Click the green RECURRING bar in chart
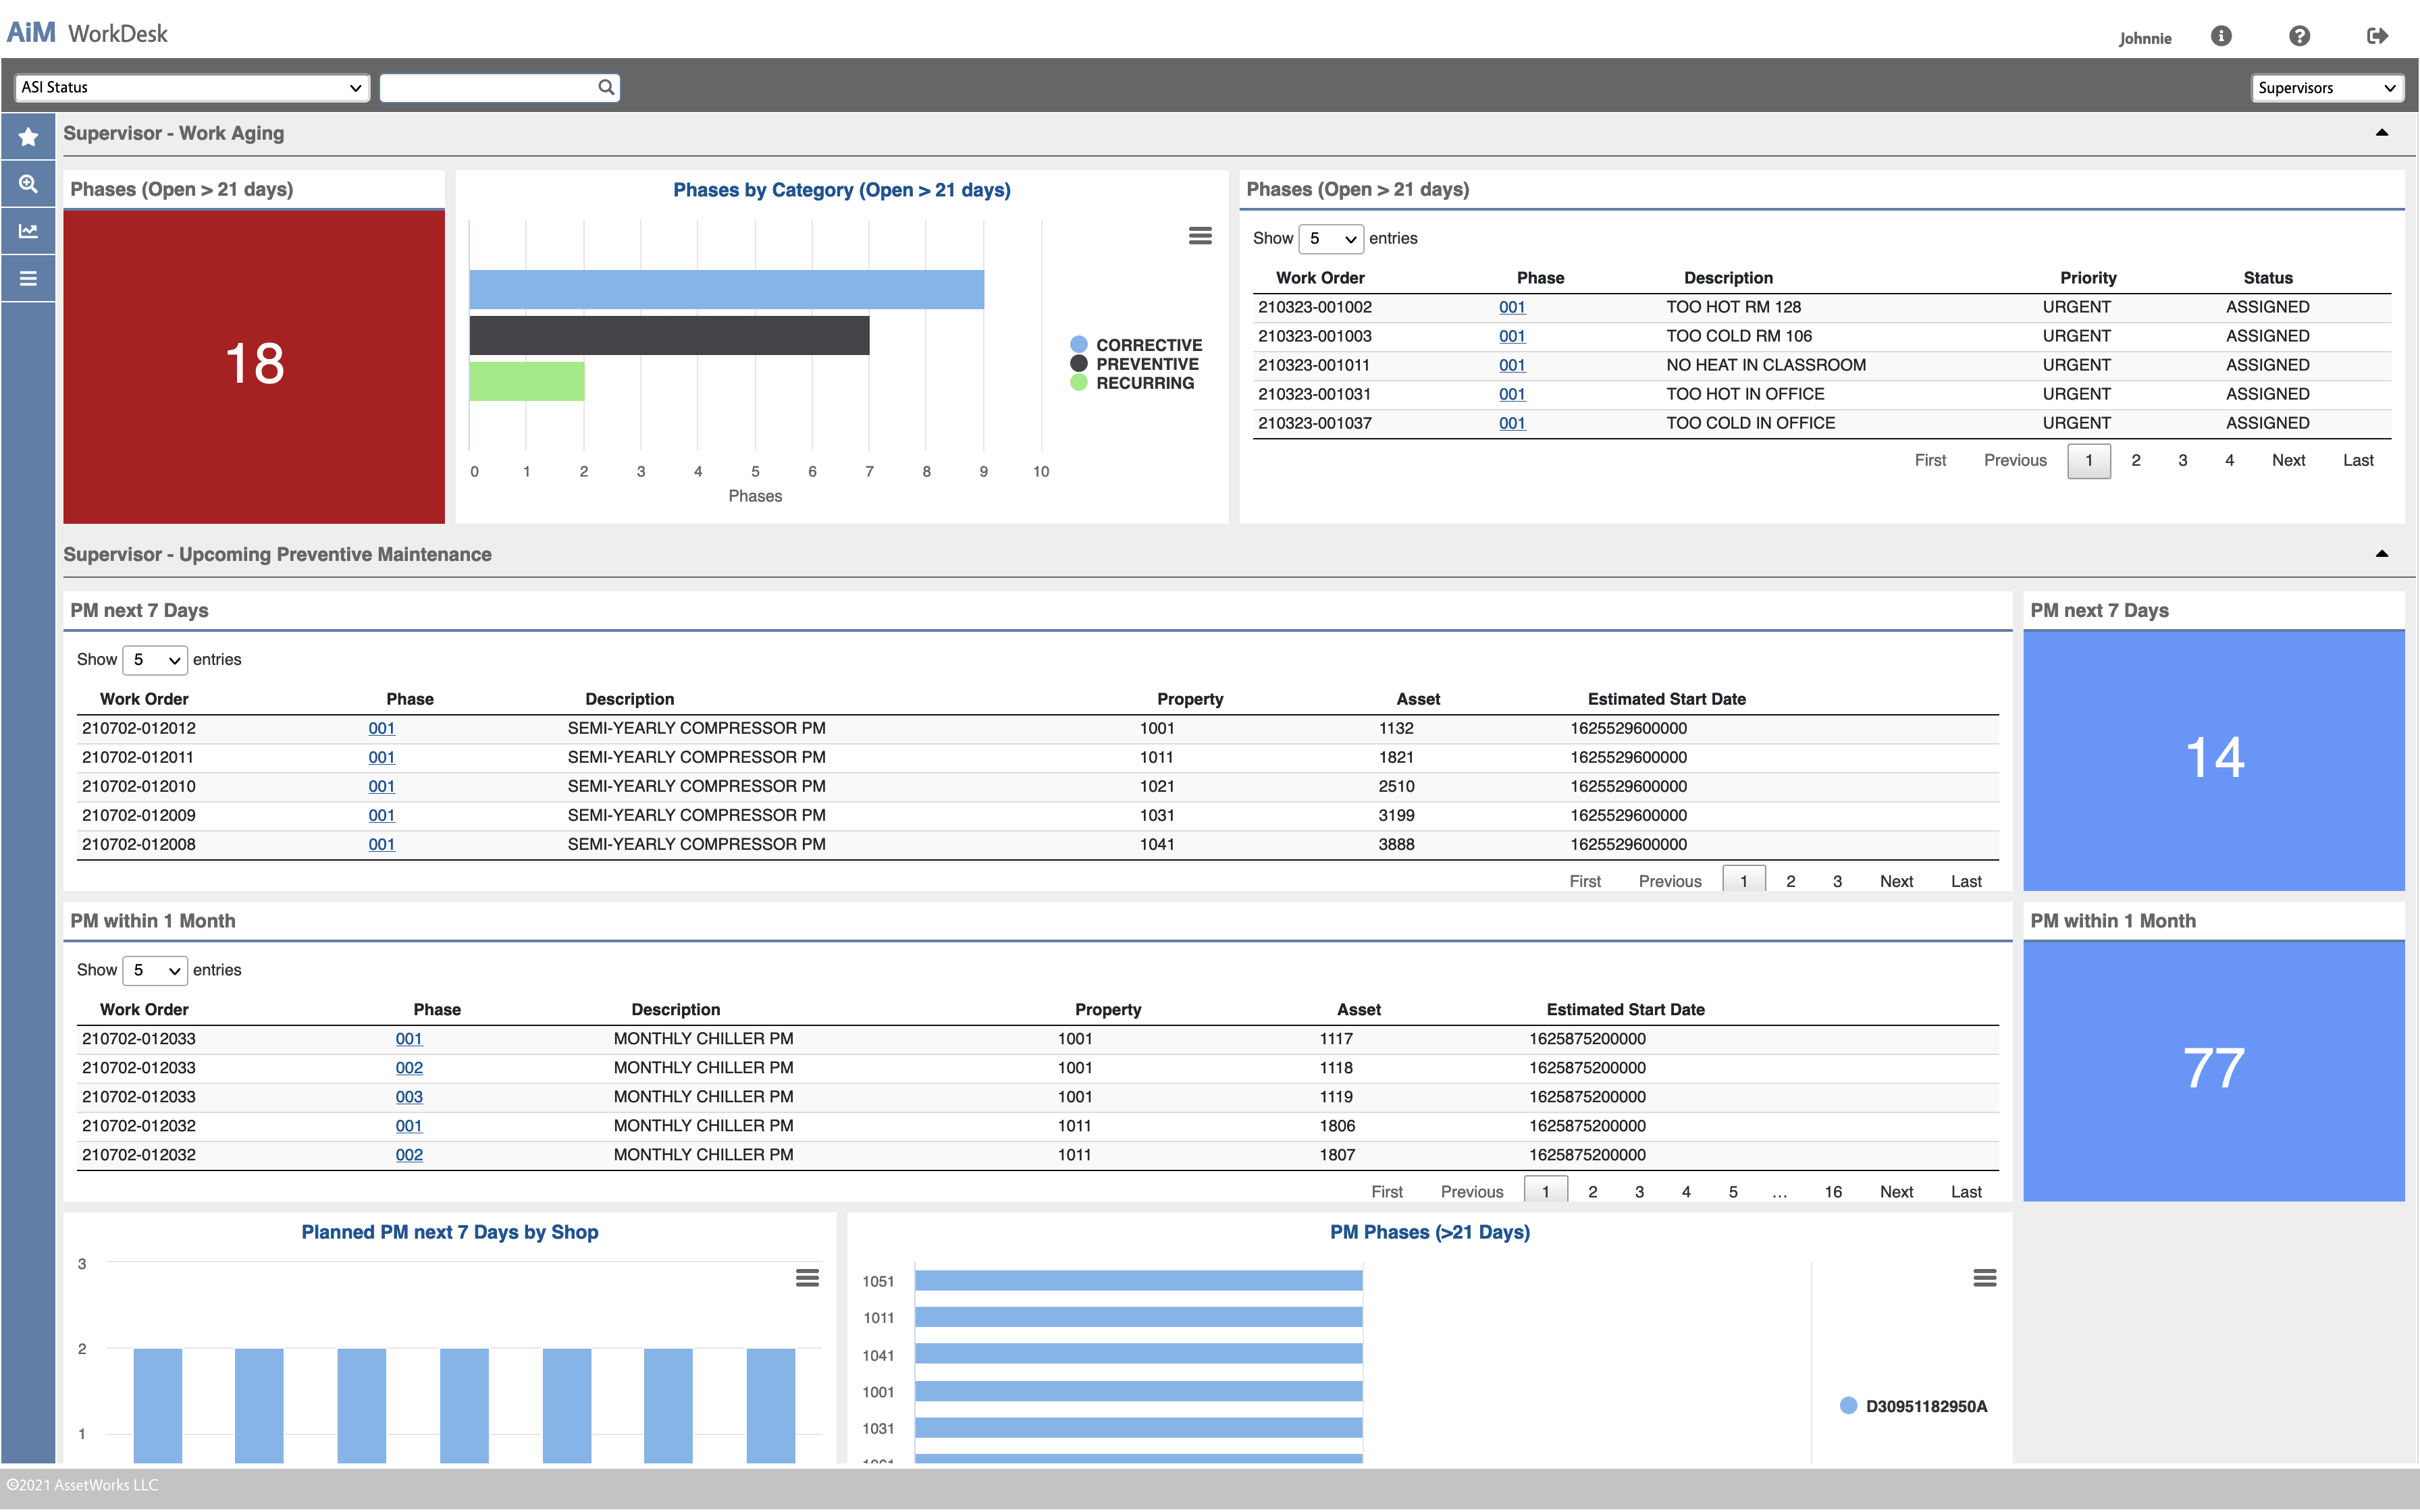Screen dimensions: 2420x1512 [x=527, y=381]
